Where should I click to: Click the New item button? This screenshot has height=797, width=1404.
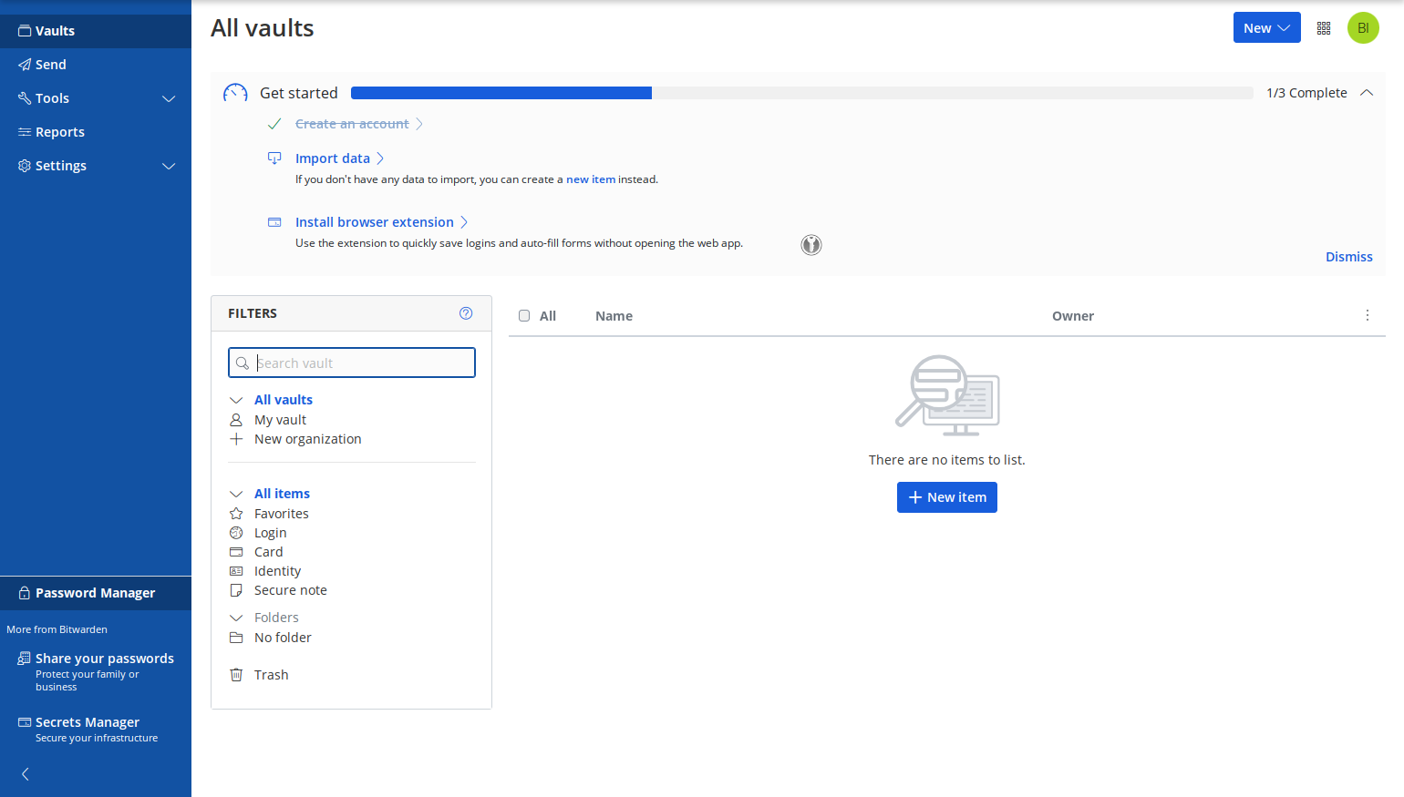click(947, 497)
